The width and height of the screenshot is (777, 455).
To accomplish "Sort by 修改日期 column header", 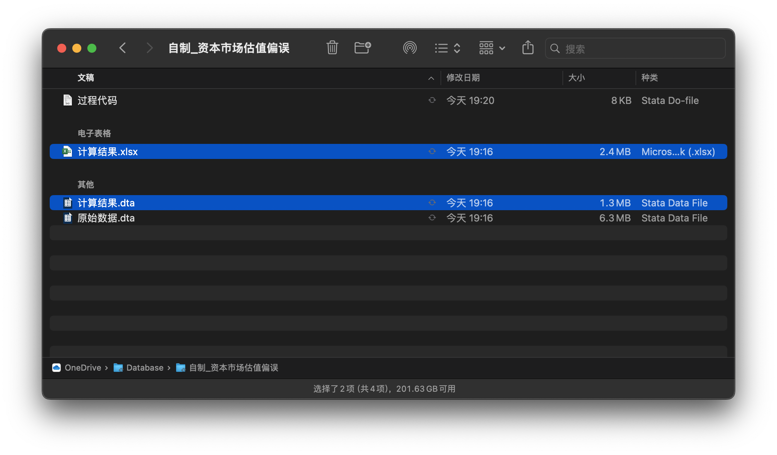I will coord(463,78).
